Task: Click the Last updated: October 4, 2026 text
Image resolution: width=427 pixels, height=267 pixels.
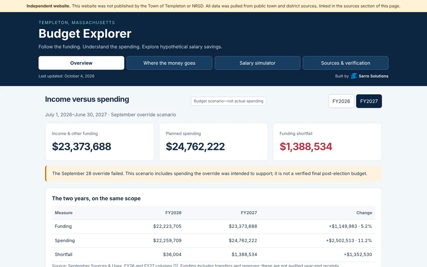Action: (x=67, y=76)
